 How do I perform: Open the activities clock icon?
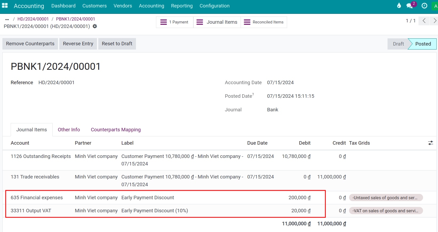[x=424, y=6]
